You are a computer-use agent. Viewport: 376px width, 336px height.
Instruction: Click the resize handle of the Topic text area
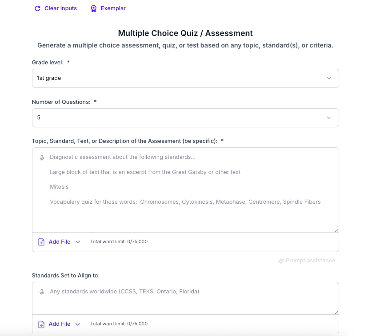[x=336, y=230]
